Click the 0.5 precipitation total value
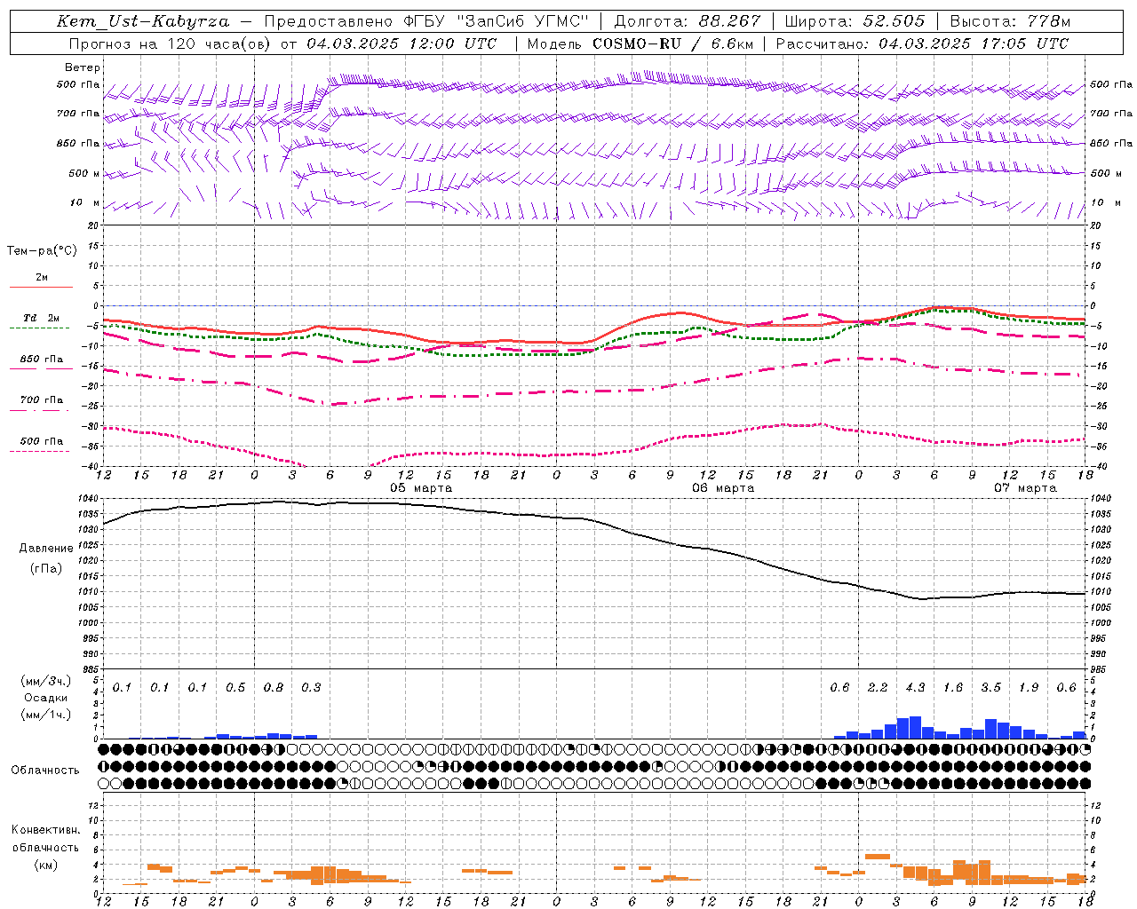This screenshot has width=1137, height=909. [235, 688]
